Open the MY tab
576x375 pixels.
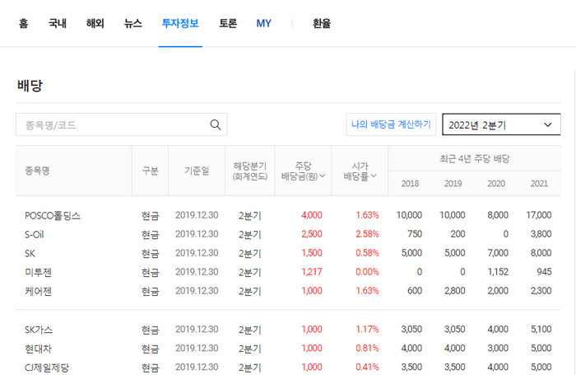[264, 24]
